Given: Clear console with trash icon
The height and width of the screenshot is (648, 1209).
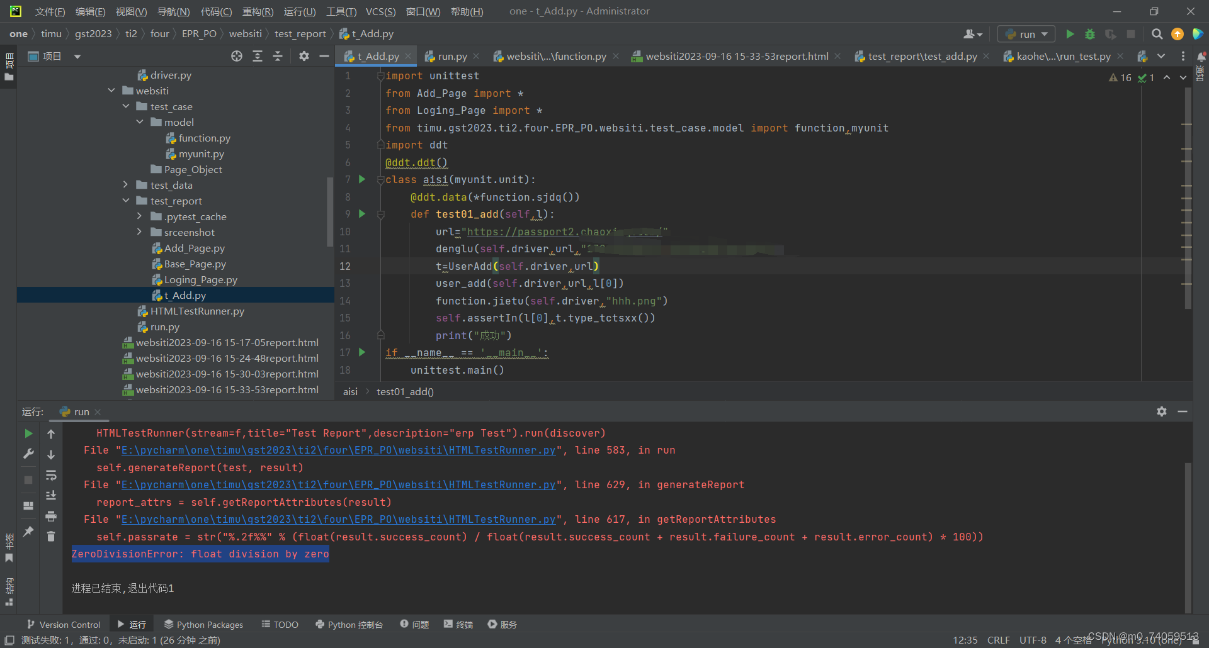Looking at the screenshot, I should coord(51,537).
